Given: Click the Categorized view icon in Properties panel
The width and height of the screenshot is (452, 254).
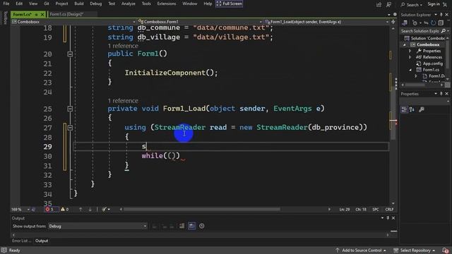Looking at the screenshot, I should coord(404,109).
